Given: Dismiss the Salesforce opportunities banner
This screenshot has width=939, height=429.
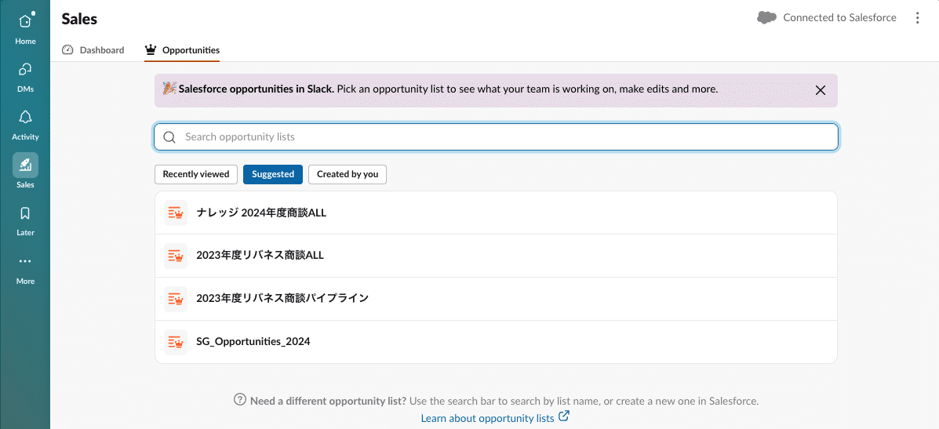Looking at the screenshot, I should [x=821, y=90].
